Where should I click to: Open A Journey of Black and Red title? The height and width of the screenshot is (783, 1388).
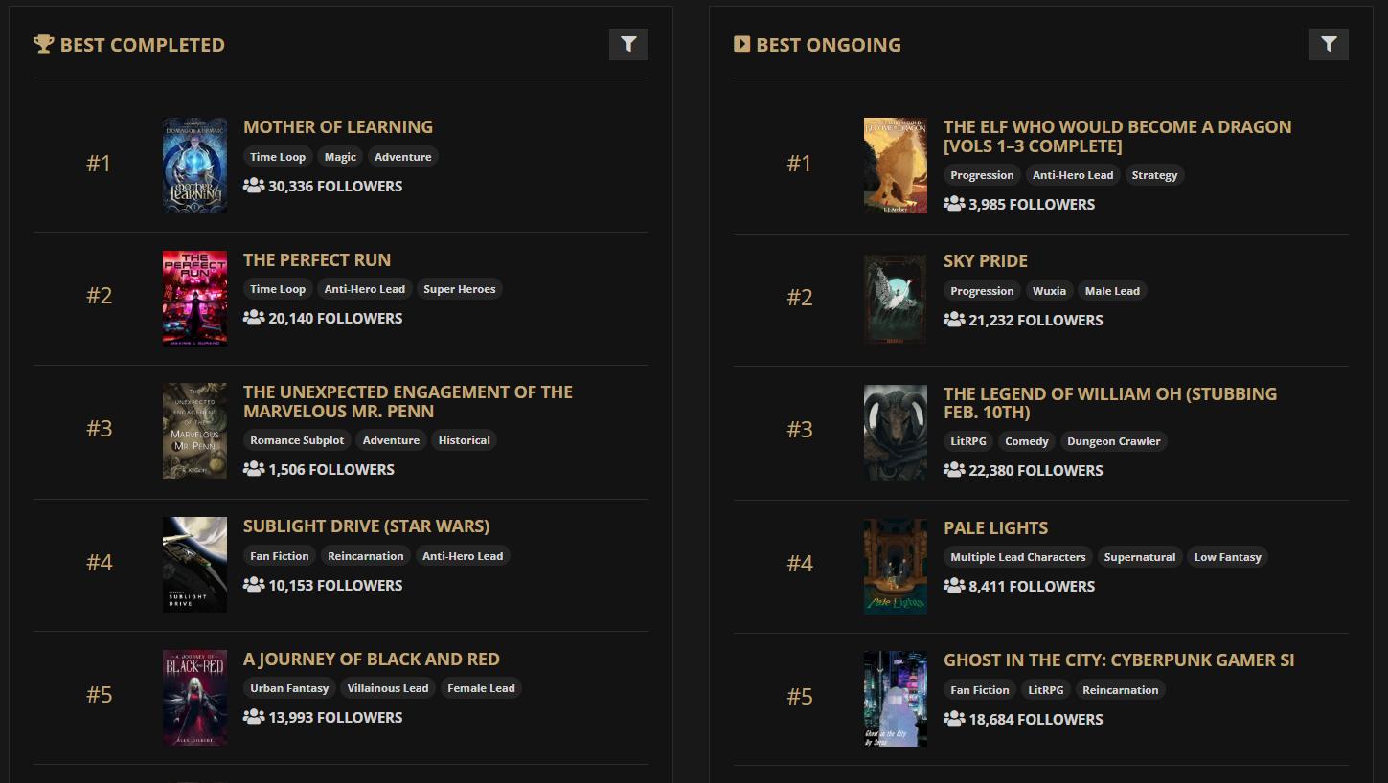[372, 659]
